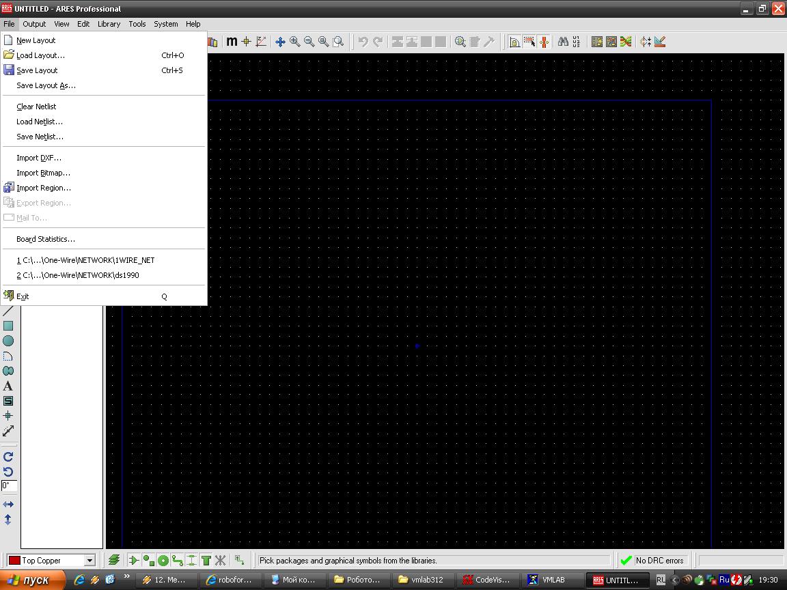787x590 pixels.
Task: Open the Tools menu
Action: click(137, 24)
